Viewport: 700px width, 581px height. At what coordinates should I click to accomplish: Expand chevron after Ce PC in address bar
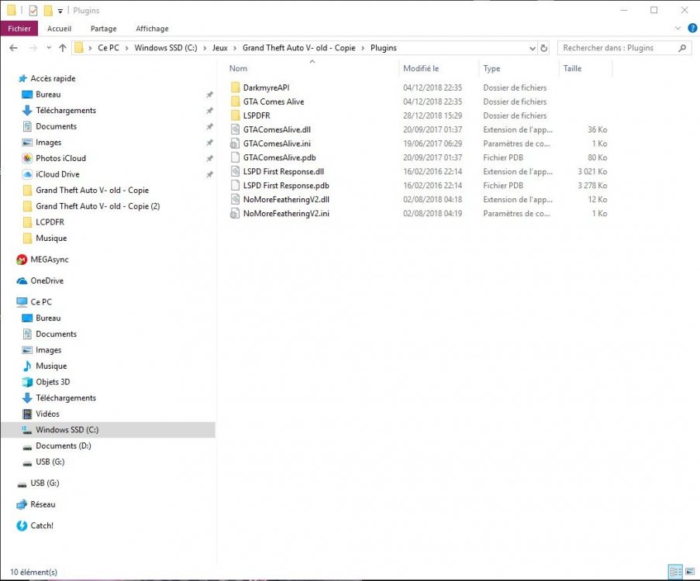pos(127,48)
